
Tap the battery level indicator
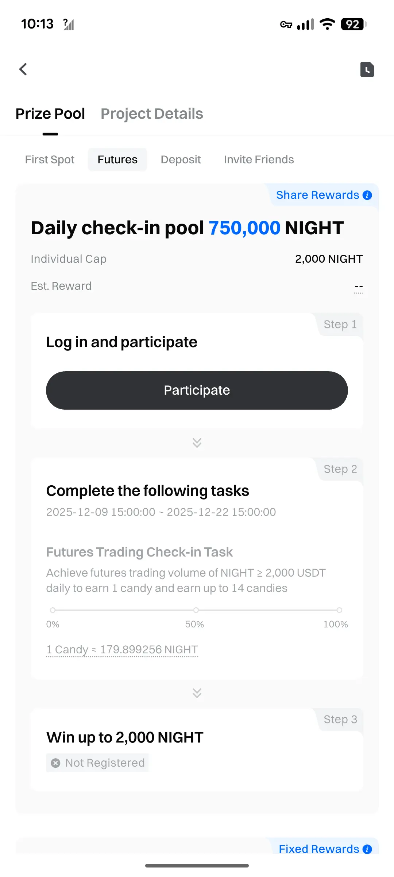(x=353, y=24)
